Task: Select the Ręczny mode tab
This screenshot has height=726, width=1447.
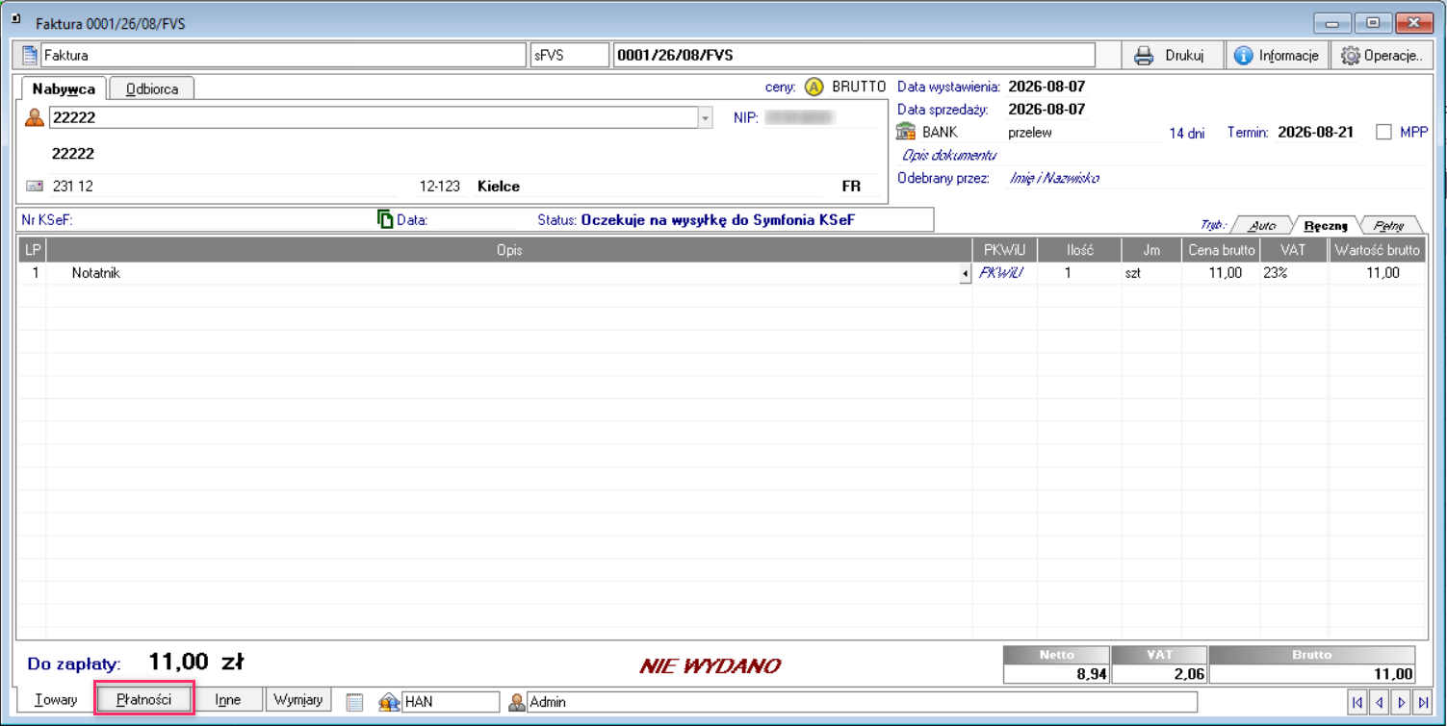Action: click(x=1325, y=225)
